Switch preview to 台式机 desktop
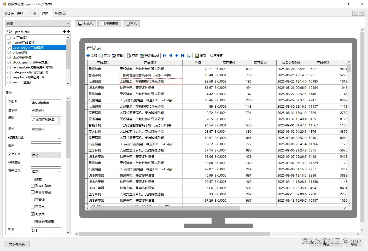Viewport: 368px width, 251px height. coord(85,24)
